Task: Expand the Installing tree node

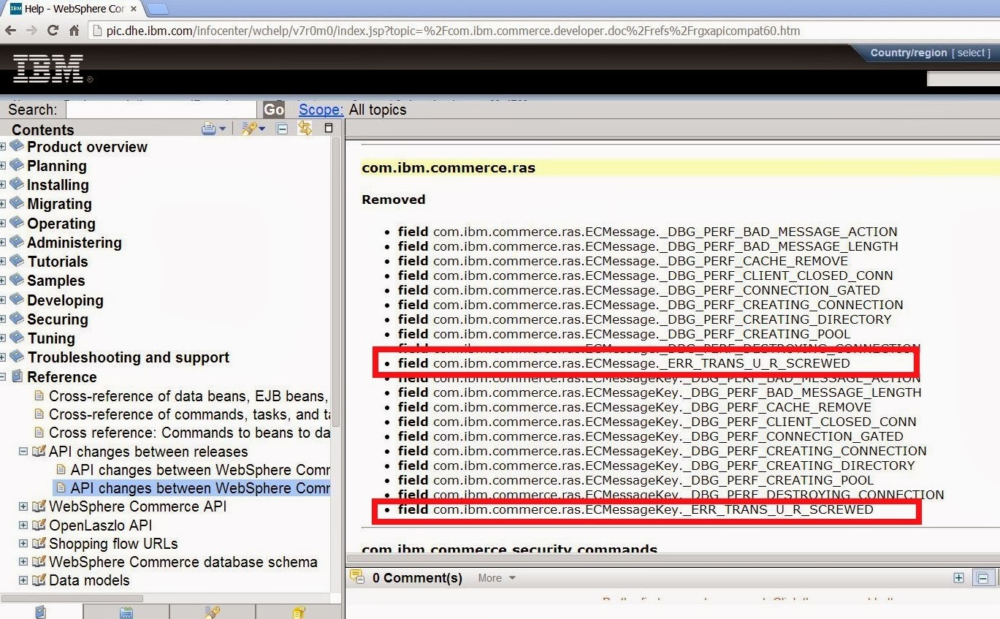Action: [3, 185]
